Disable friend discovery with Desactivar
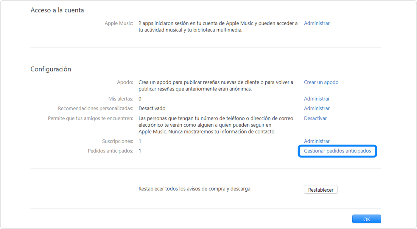The height and width of the screenshot is (229, 417). tap(315, 118)
